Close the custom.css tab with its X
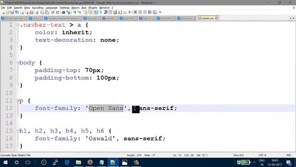 (216, 19)
